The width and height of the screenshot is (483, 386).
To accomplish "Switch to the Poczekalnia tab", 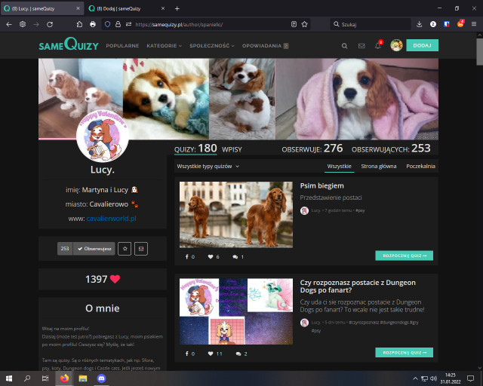I will [x=420, y=166].
